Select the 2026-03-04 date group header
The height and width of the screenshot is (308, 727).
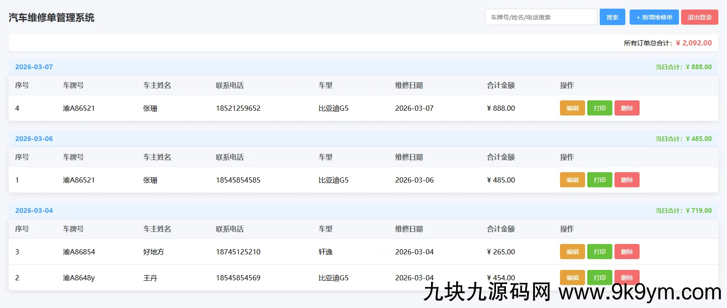tap(34, 211)
